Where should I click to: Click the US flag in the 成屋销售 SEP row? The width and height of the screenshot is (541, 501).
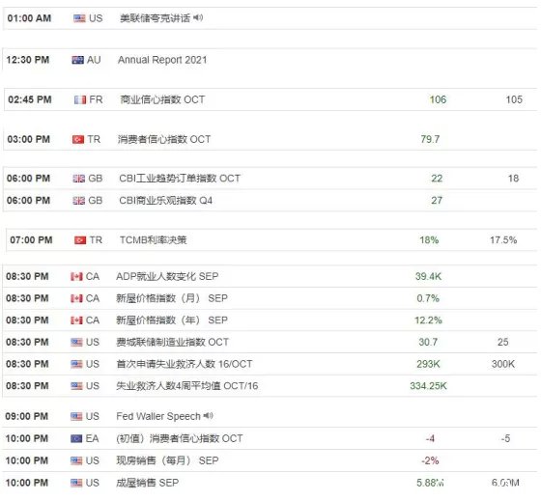click(x=76, y=483)
